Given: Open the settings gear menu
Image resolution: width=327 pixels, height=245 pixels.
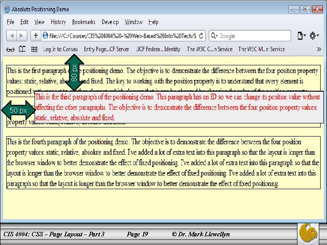Looking at the screenshot, I should (x=314, y=36).
